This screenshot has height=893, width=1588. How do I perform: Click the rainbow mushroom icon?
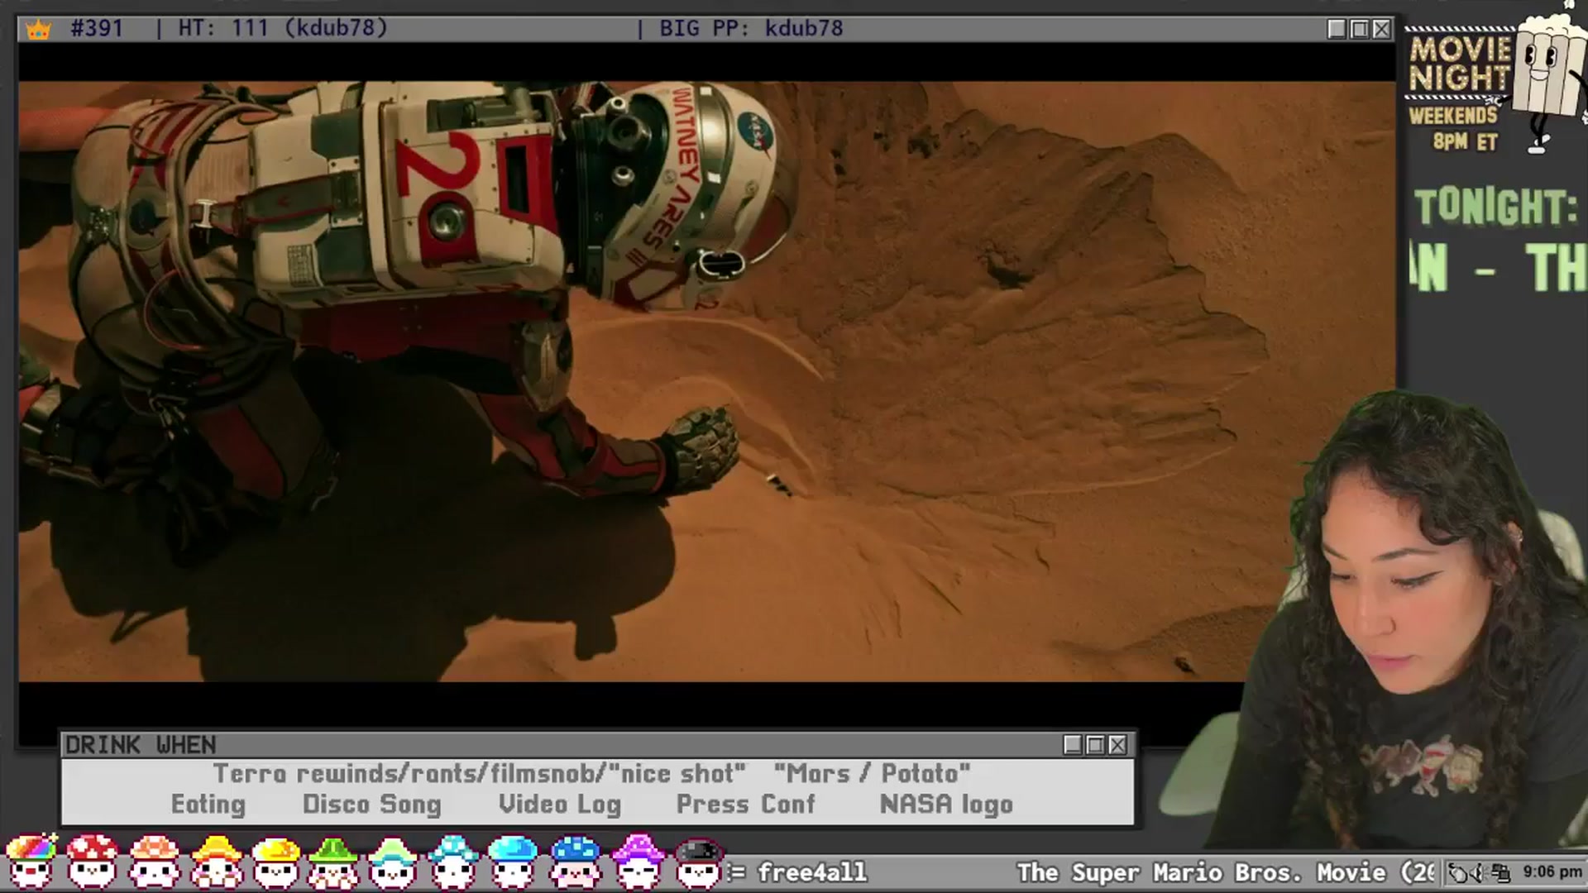pos(31,862)
